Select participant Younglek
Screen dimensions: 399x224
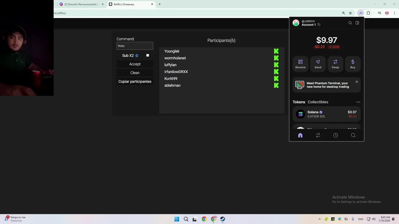[x=172, y=51]
